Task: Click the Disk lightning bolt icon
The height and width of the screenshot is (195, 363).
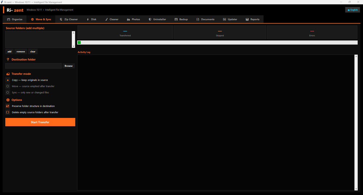Action: (88, 19)
